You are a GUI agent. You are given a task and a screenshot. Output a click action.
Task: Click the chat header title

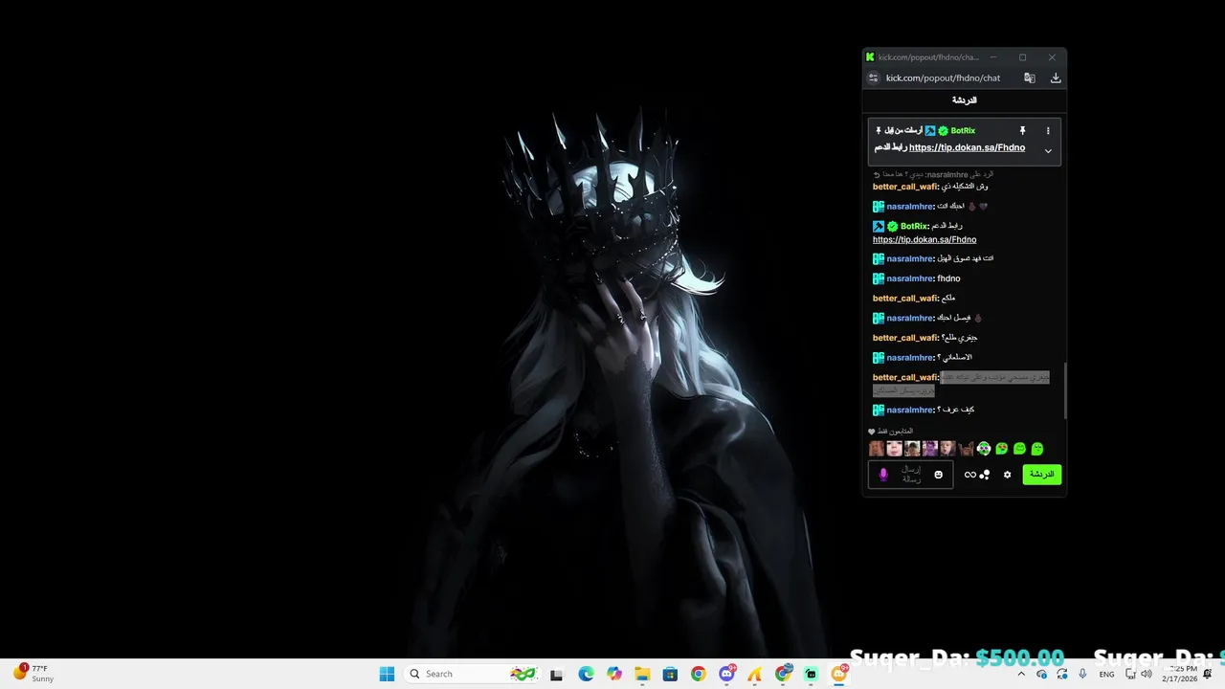965,100
